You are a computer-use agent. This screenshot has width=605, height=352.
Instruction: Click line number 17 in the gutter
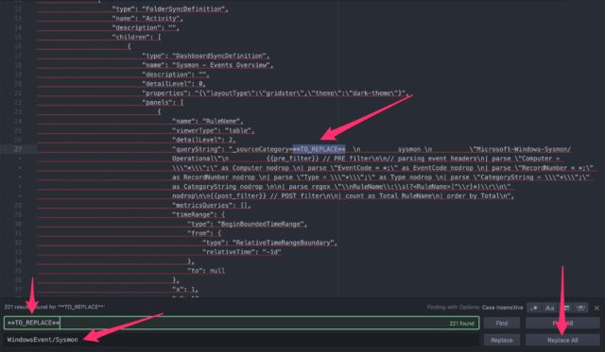18,56
